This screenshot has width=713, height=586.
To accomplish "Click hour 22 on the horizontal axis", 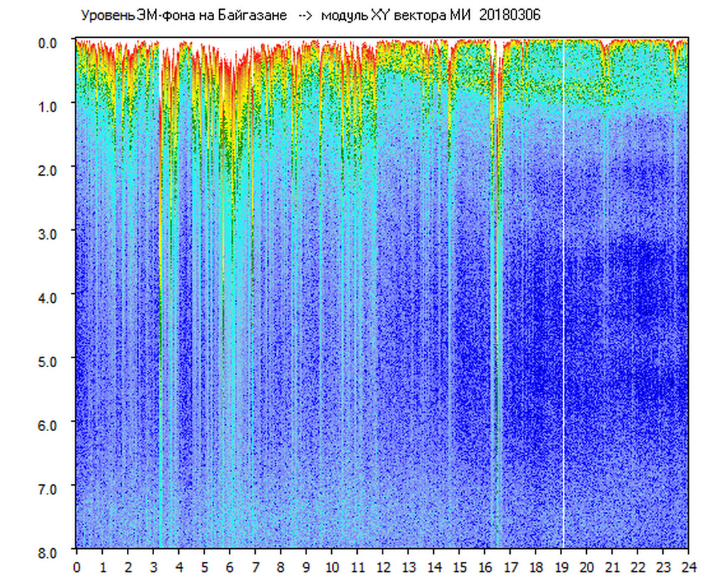I will pyautogui.click(x=638, y=567).
